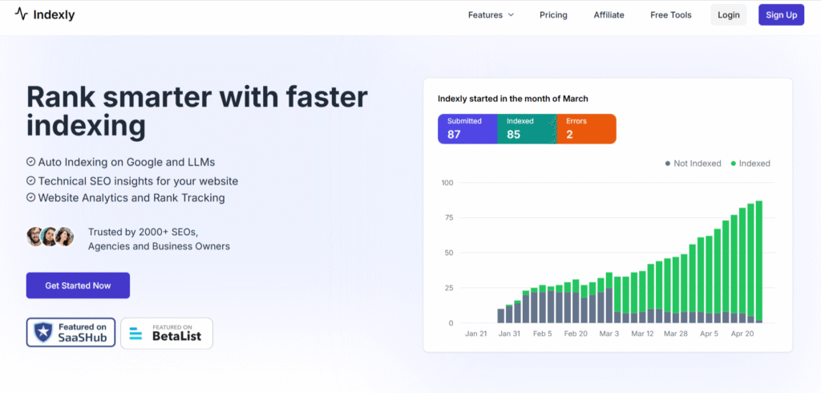
Task: Click the 25 y-axis value
Action: [448, 288]
